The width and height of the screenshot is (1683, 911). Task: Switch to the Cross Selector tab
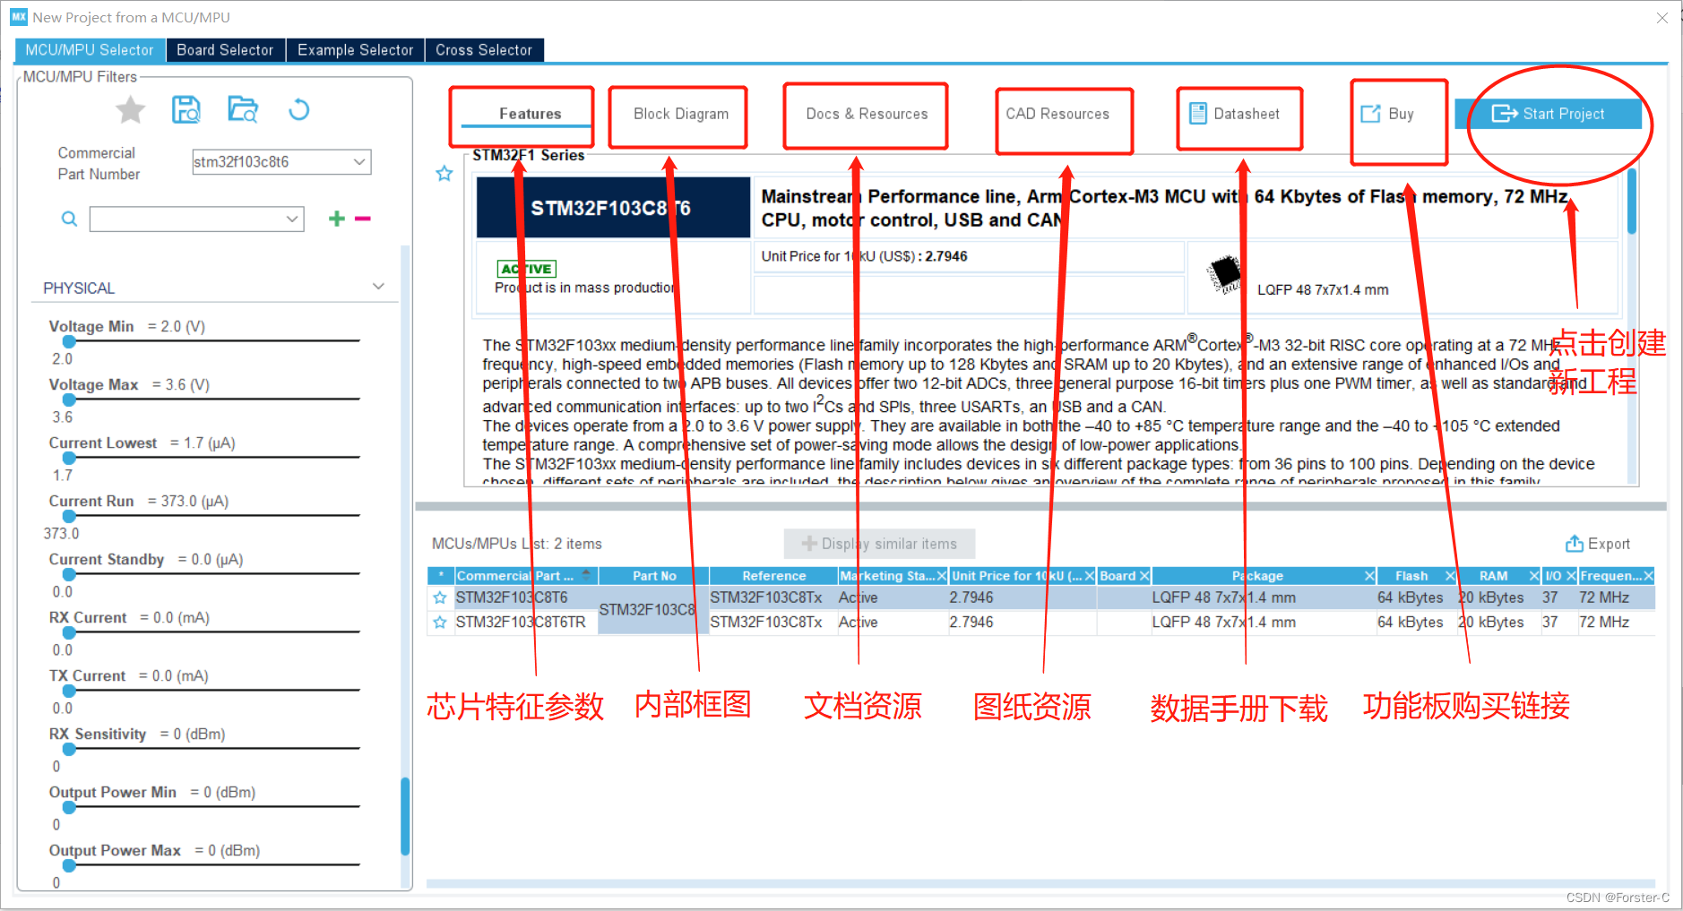pyautogui.click(x=483, y=49)
